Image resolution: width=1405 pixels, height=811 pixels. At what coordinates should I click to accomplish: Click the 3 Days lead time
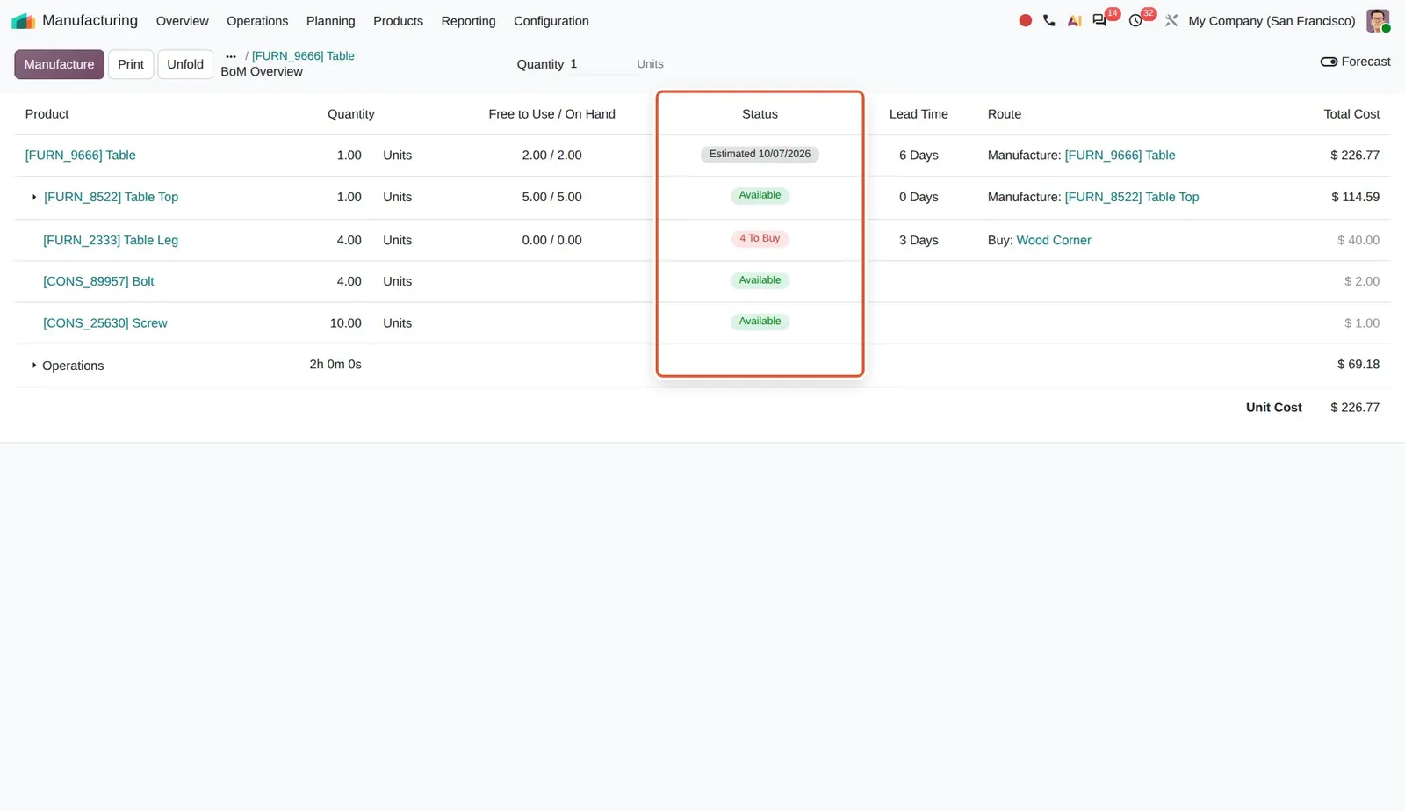pos(919,240)
